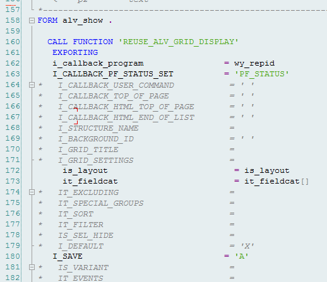This screenshot has width=327, height=282.
Task: Click the commented I_DEFAULT line
Action: [81, 246]
